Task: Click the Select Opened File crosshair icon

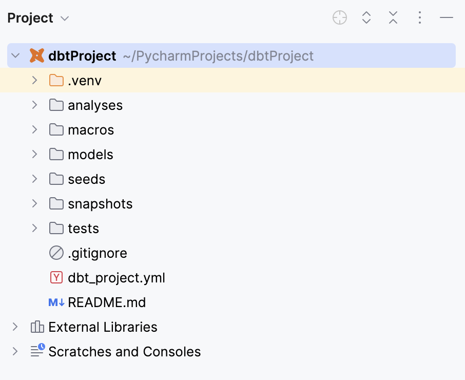Action: tap(339, 17)
